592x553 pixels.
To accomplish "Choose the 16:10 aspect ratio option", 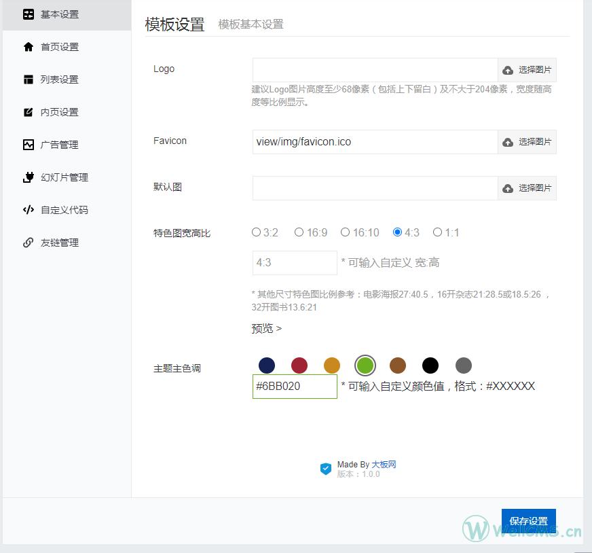I will pyautogui.click(x=345, y=232).
